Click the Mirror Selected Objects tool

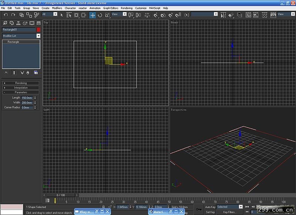(223, 15)
